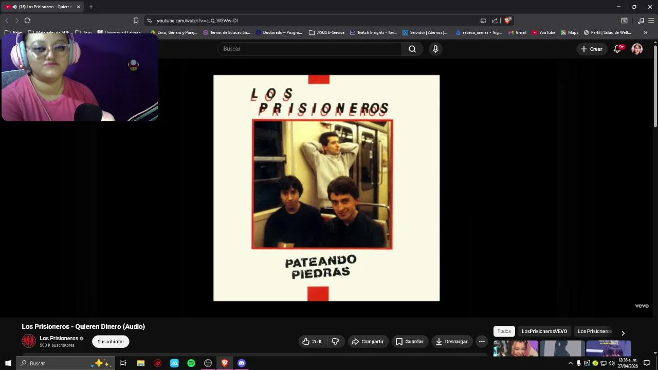Click Brave browser taskbar icon
The width and height of the screenshot is (658, 370).
(x=225, y=363)
